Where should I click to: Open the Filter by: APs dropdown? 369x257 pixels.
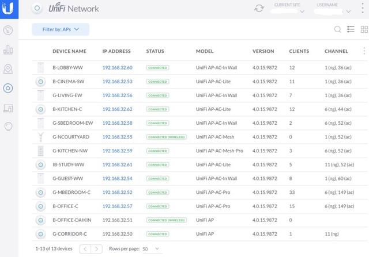(61, 29)
